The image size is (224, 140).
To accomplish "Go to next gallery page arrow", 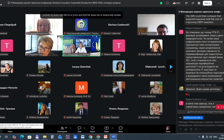I will (x=171, y=67).
